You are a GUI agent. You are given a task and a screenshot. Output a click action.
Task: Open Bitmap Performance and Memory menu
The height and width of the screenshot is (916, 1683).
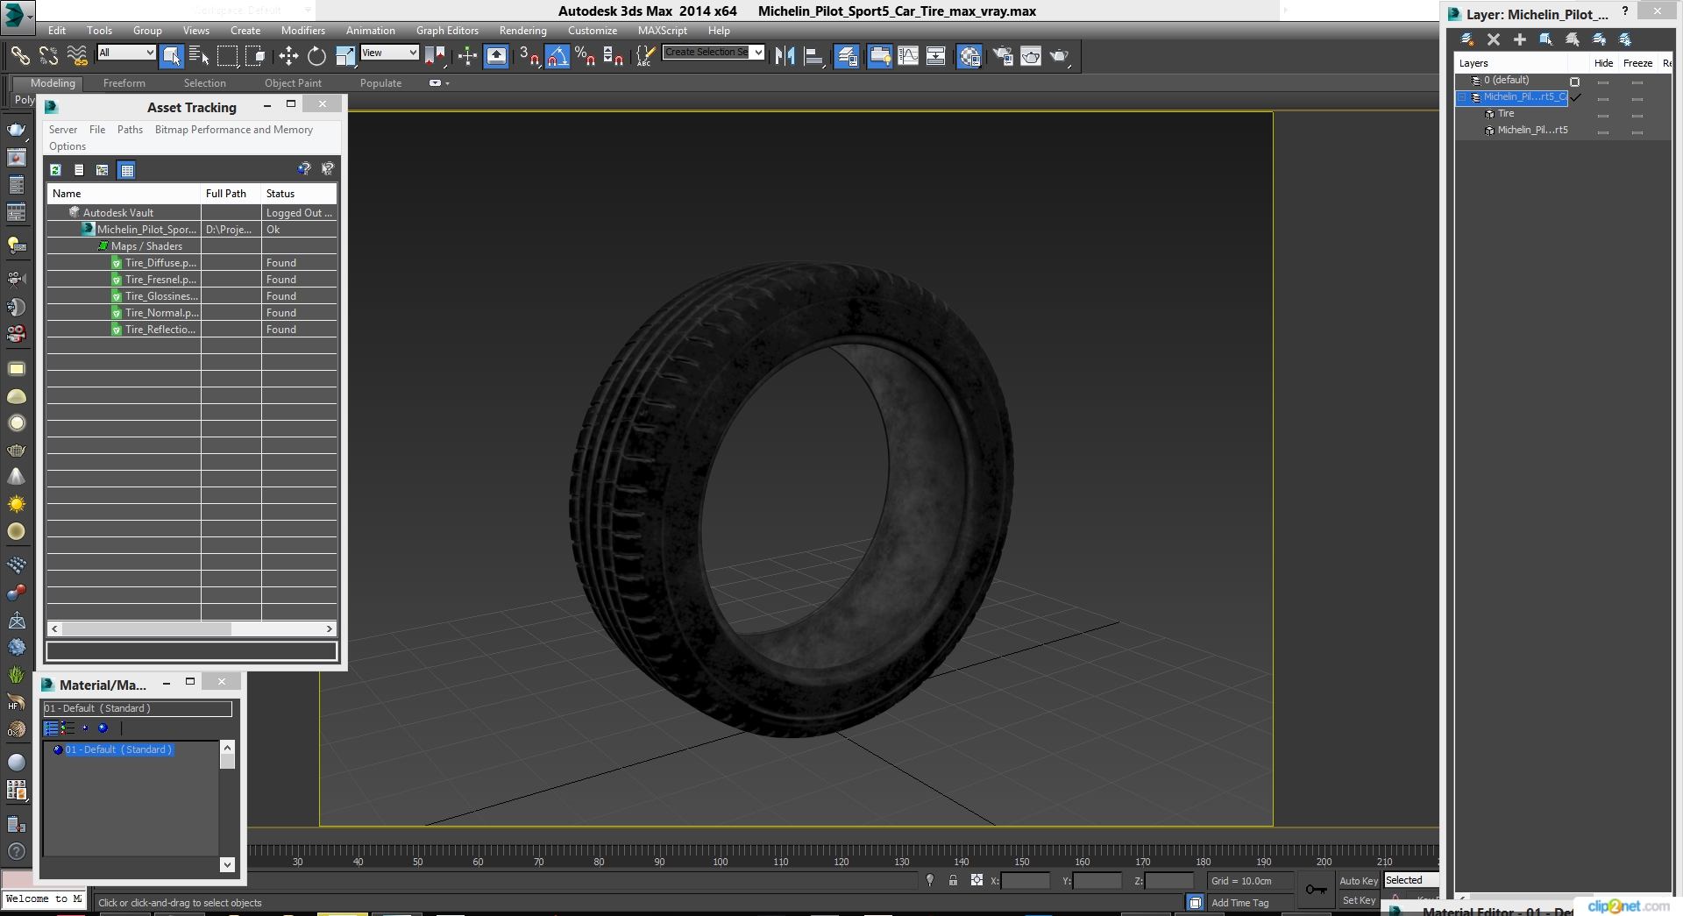tap(234, 130)
